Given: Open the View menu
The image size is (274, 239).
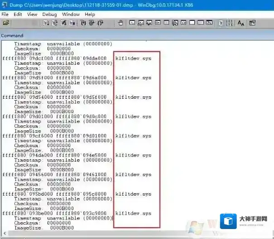Looking at the screenshot, I should pyautogui.click(x=32, y=14).
